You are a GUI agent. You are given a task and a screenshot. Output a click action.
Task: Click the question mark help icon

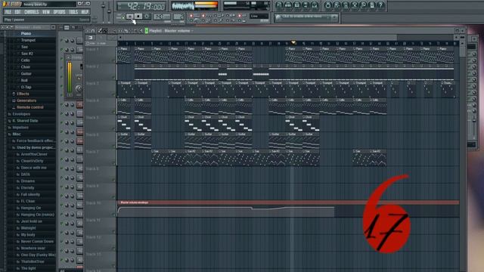(x=381, y=5)
